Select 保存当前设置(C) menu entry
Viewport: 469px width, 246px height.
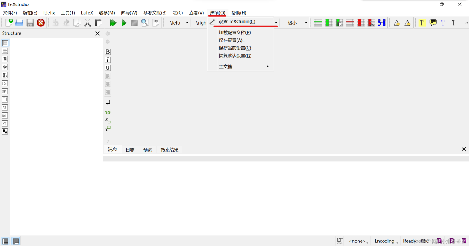pyautogui.click(x=241, y=48)
